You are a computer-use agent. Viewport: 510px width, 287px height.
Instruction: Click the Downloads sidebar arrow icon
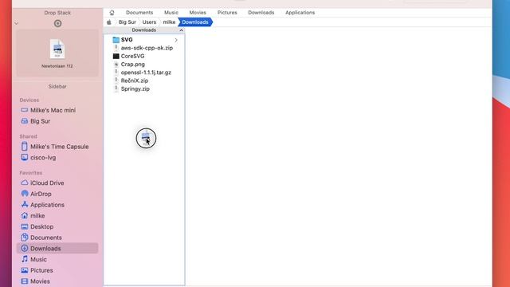(x=25, y=248)
